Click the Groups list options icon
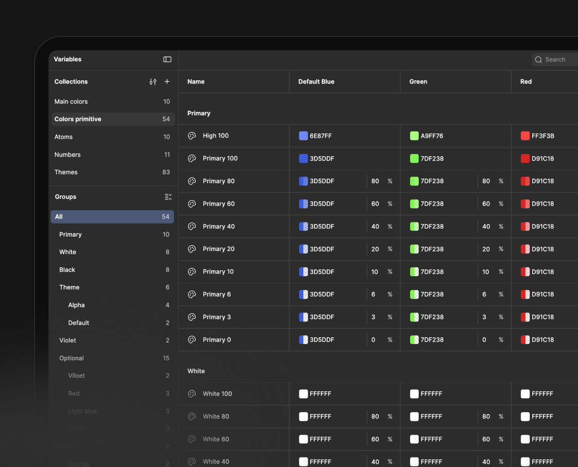The height and width of the screenshot is (467, 578). [x=168, y=197]
